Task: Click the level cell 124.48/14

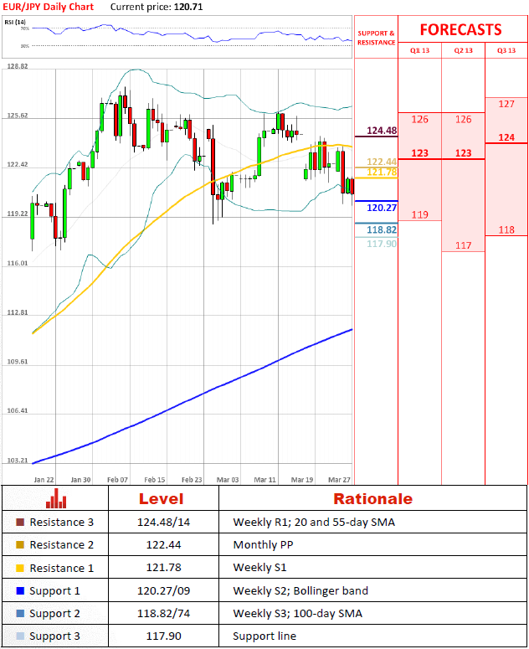Action: click(163, 523)
